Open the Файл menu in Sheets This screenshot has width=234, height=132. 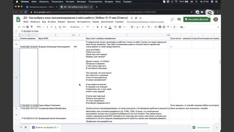pyautogui.click(x=26, y=22)
